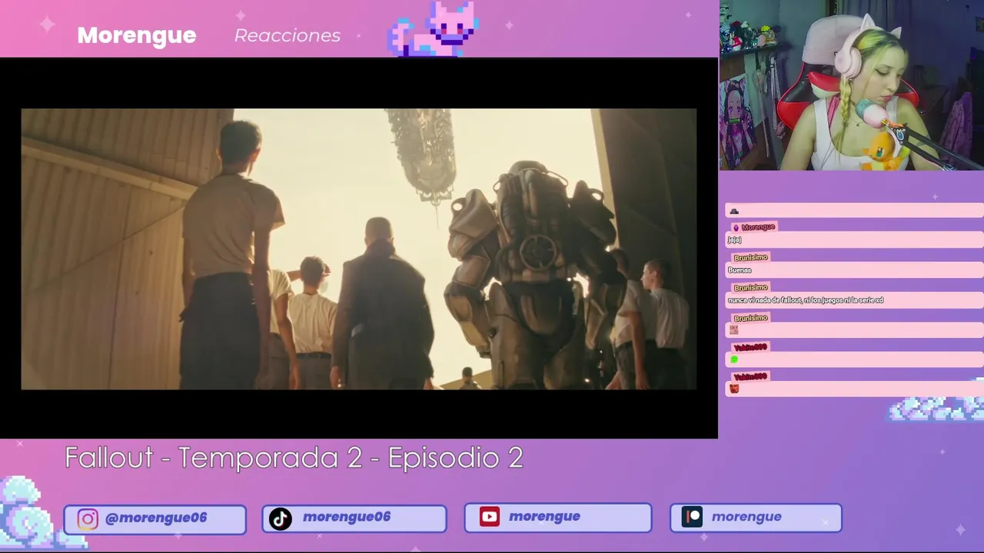Viewport: 984px width, 553px height.
Task: Click the Instagram logo icon
Action: point(88,519)
